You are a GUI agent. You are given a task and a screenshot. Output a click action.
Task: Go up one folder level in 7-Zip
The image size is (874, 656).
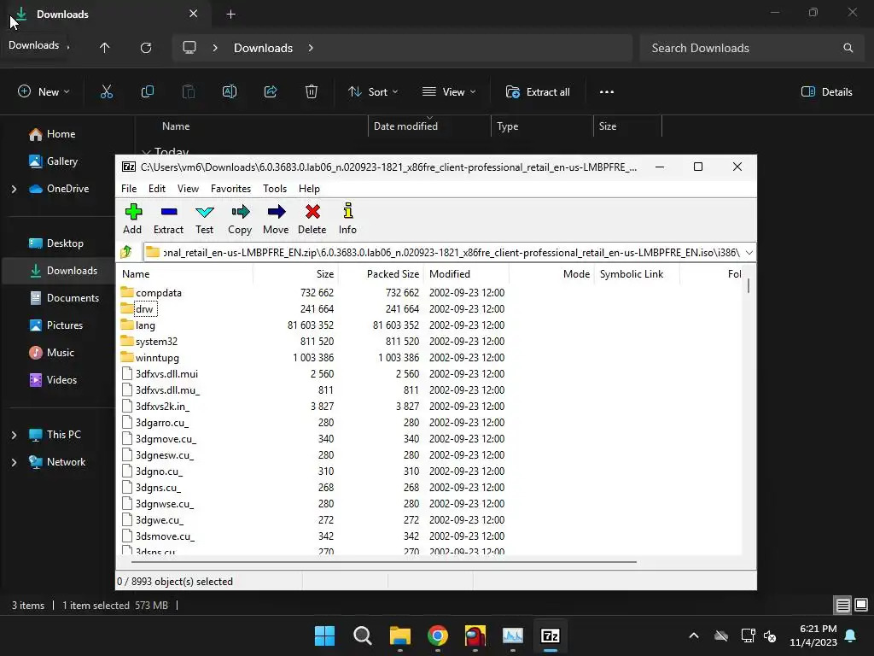(126, 252)
